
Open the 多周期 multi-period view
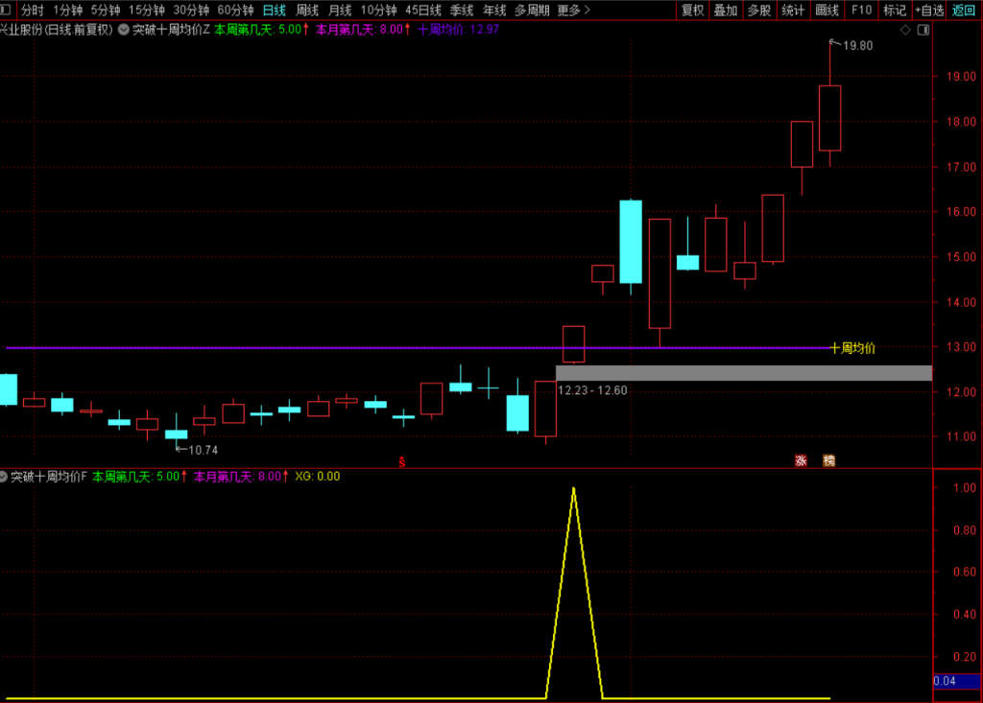coord(532,10)
